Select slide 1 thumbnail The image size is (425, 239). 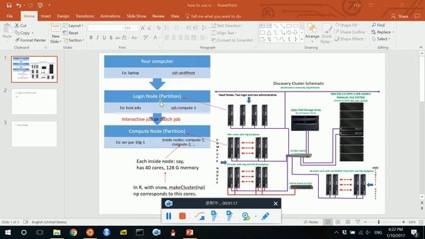tap(35, 69)
